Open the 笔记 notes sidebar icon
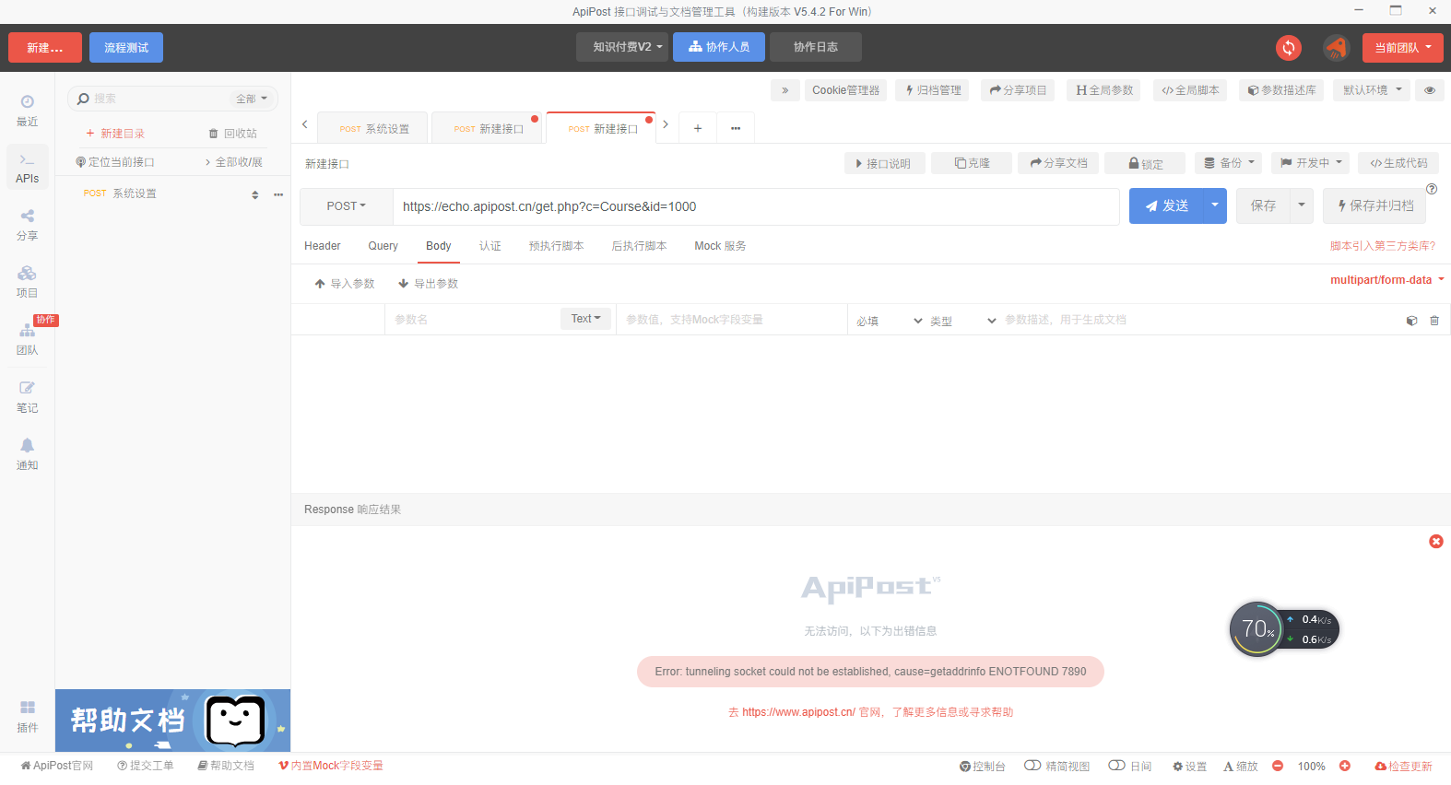The image size is (1451, 785). pos(28,397)
